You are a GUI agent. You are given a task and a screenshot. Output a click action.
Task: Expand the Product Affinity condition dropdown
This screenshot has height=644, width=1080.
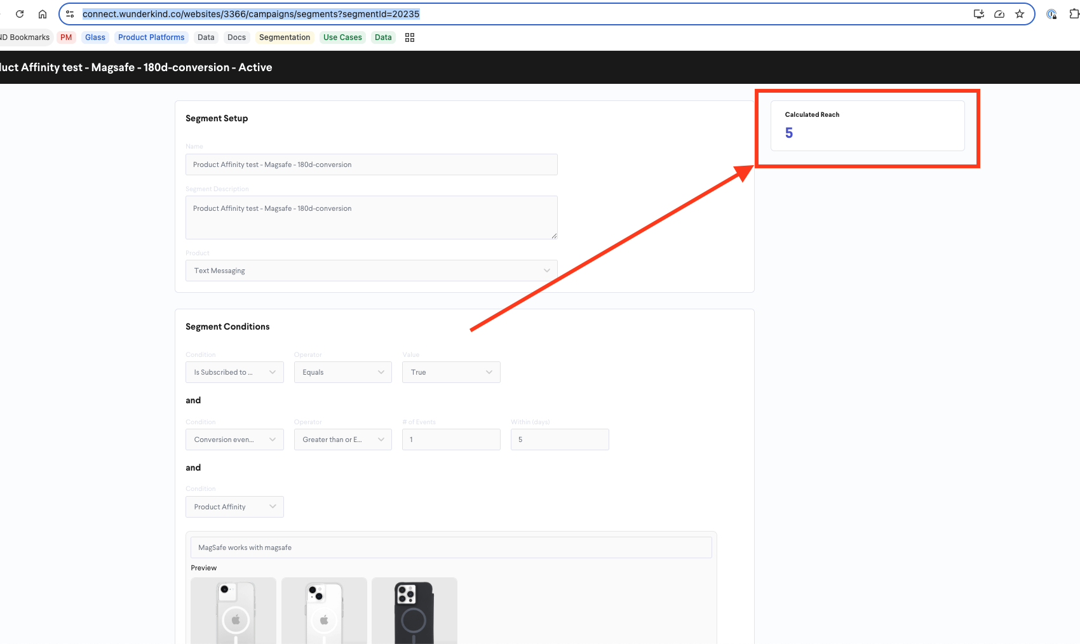234,507
